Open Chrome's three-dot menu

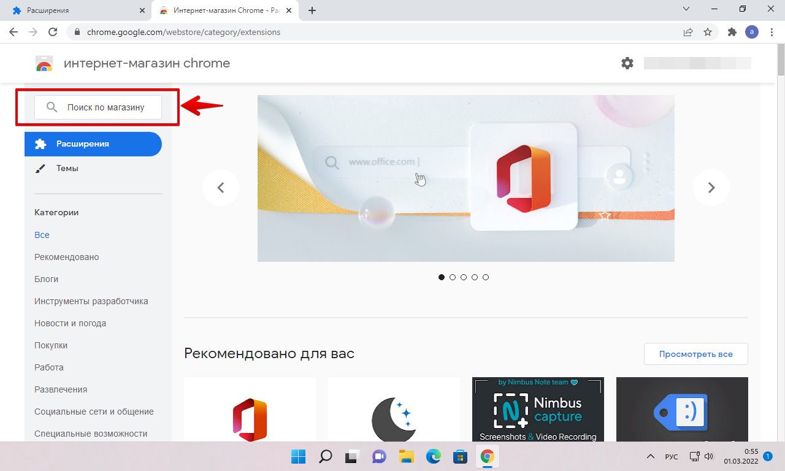coord(772,32)
